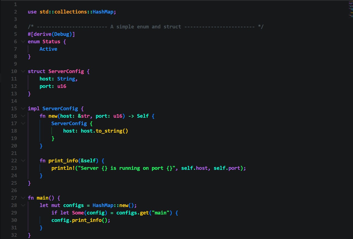This screenshot has height=239, width=353.
Task: Click the String type of host field
Action: (x=66, y=79)
